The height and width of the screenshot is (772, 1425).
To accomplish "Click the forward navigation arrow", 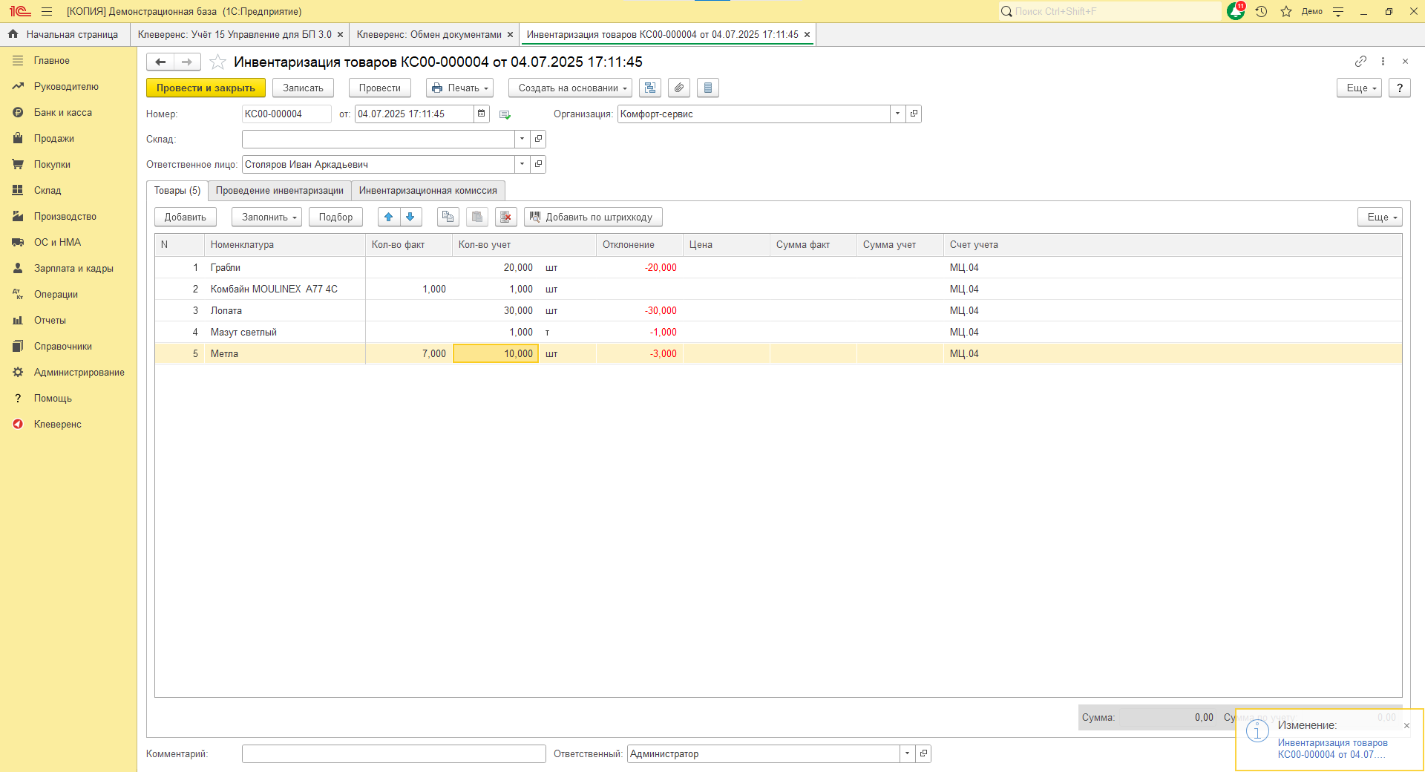I will point(187,62).
